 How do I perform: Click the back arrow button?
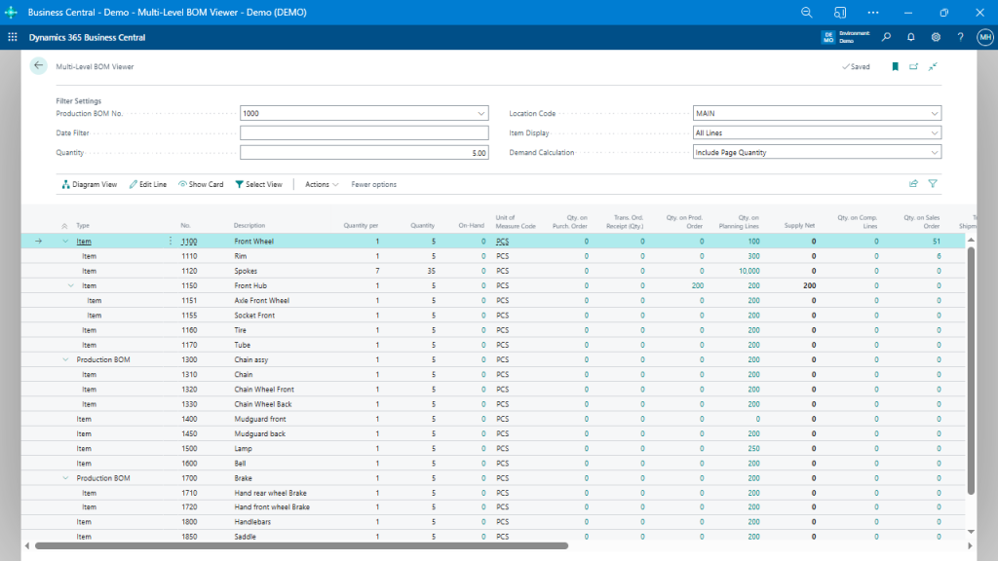click(x=38, y=66)
